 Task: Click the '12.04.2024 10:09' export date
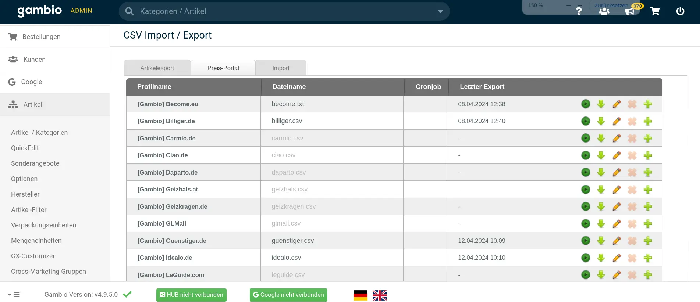tap(482, 241)
